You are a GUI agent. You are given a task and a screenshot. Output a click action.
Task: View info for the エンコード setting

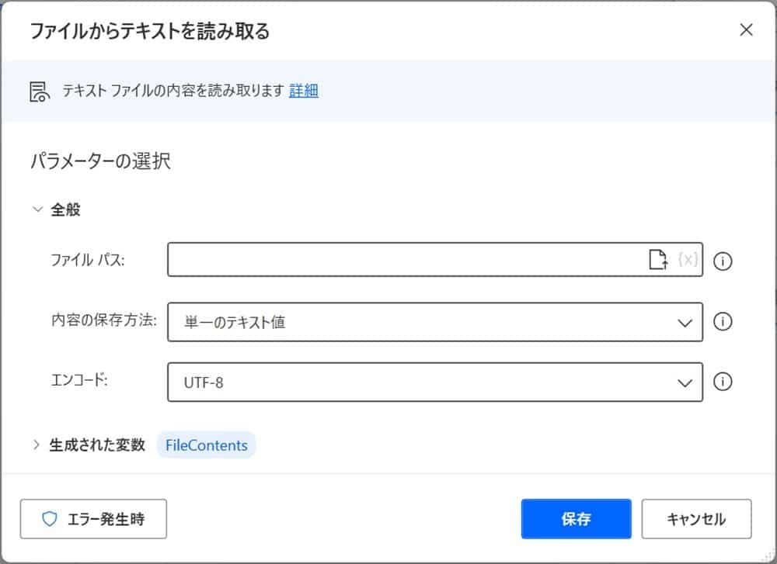(723, 382)
